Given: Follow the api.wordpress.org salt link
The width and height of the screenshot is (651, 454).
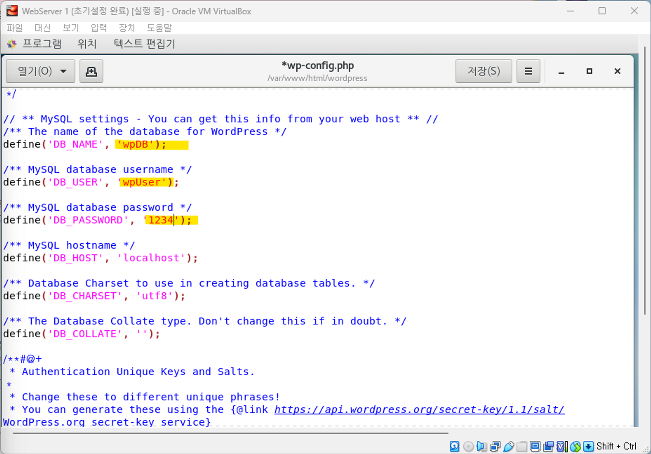Looking at the screenshot, I should click(420, 409).
